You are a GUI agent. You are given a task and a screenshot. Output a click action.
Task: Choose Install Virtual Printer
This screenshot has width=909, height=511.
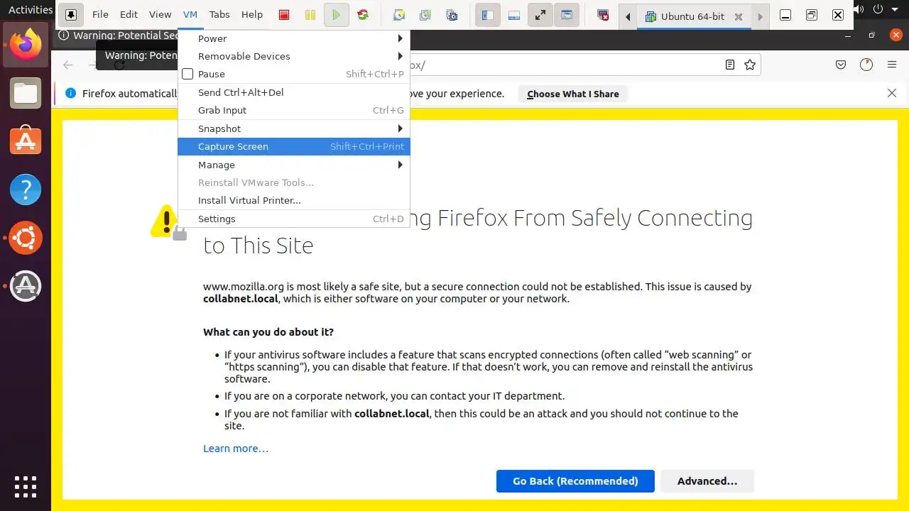point(294,200)
